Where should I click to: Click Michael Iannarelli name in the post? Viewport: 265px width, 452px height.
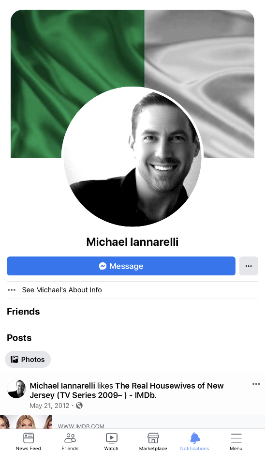point(62,386)
